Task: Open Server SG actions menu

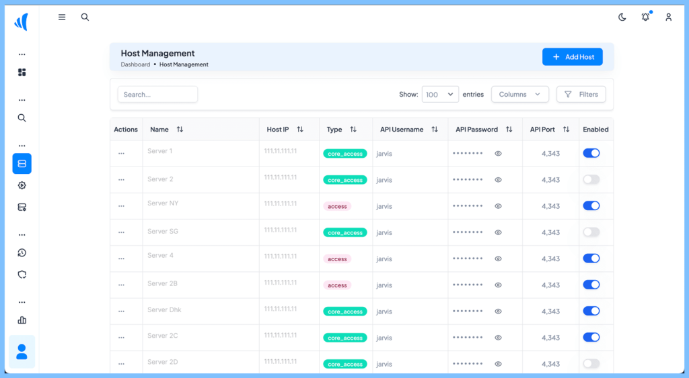Action: (121, 232)
